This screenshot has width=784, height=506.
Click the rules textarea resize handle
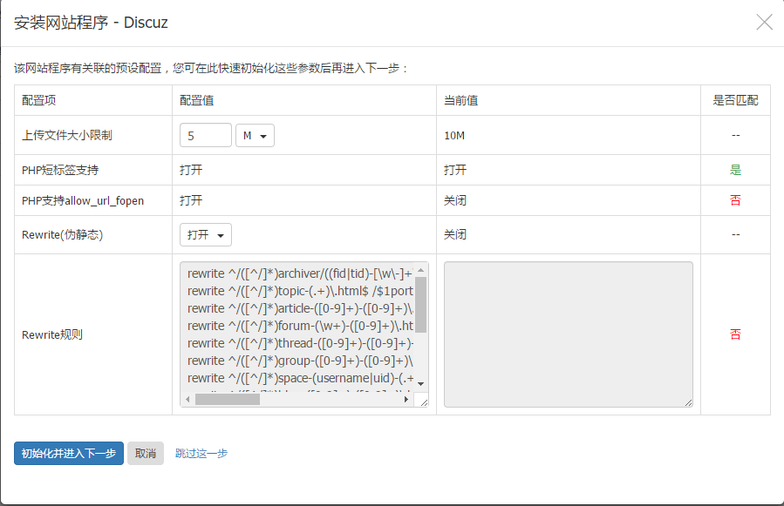[424, 402]
